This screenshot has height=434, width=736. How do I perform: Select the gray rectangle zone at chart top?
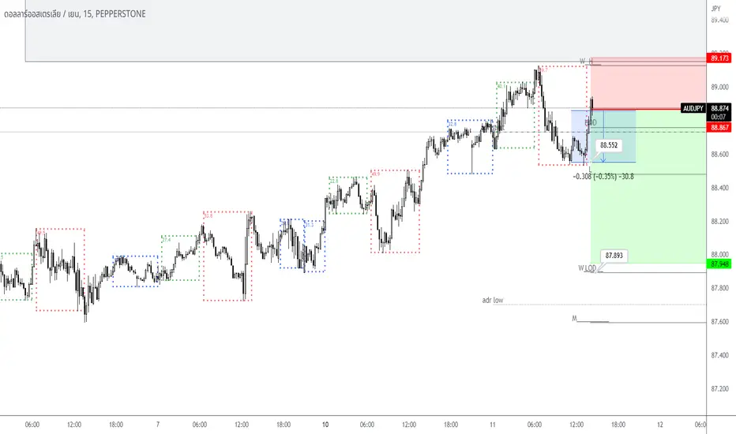[365, 31]
